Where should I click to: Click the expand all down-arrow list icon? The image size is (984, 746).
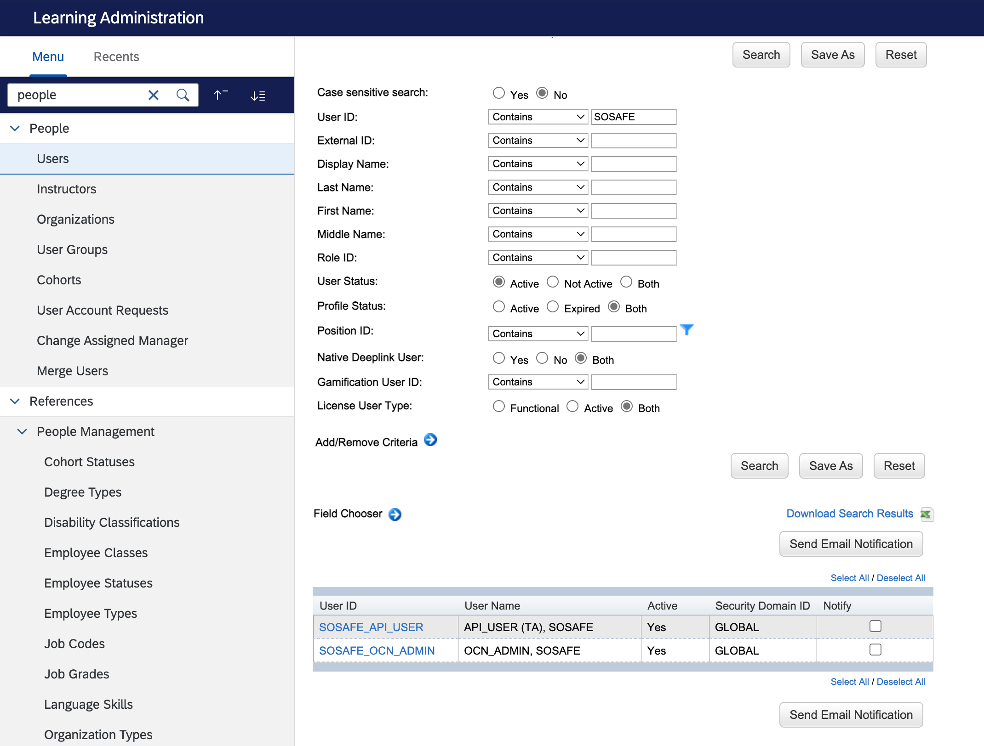257,96
